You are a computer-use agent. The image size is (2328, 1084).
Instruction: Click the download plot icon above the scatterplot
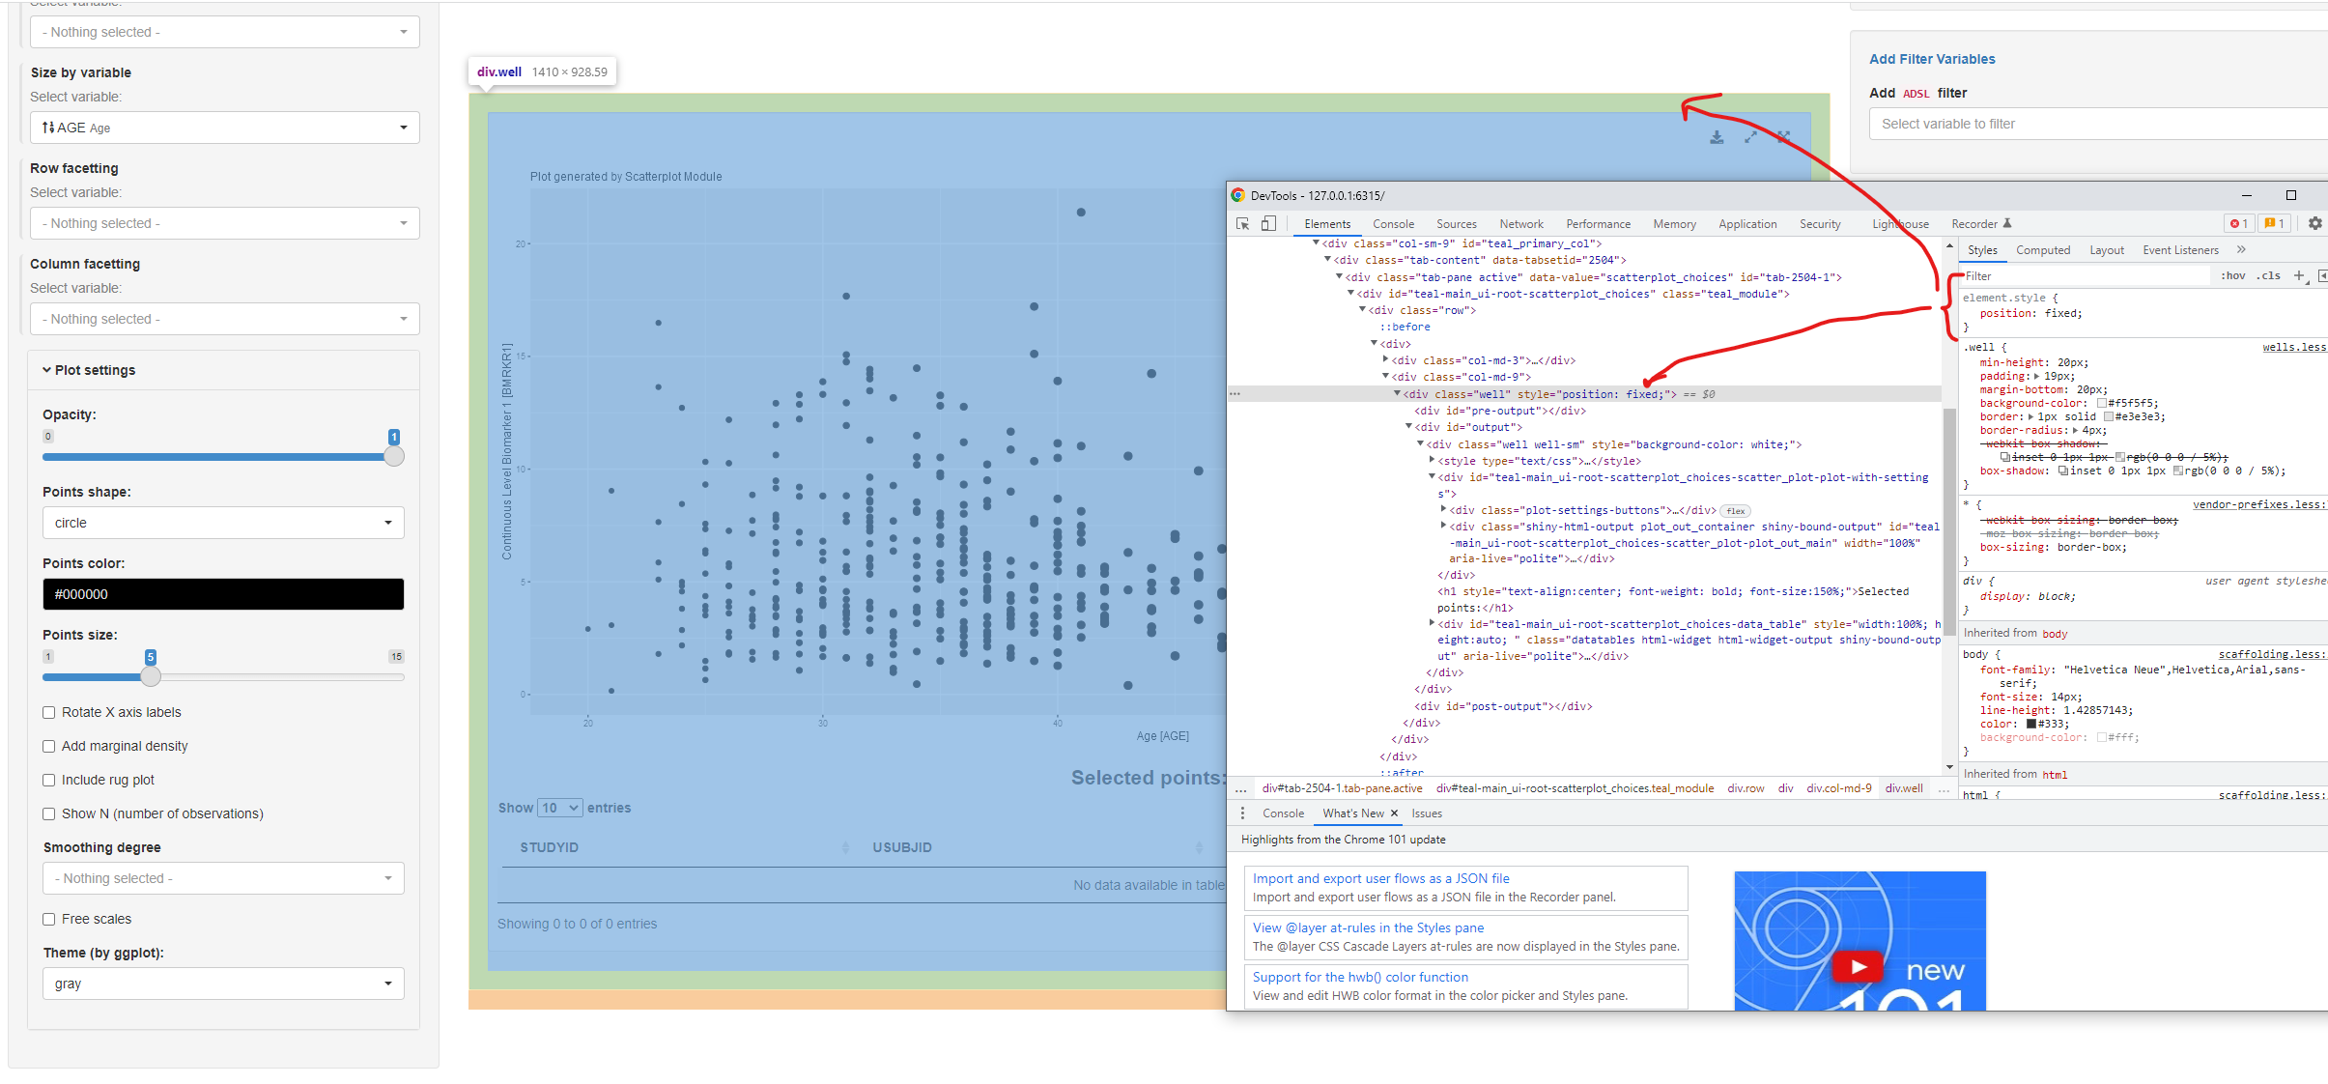click(1717, 136)
